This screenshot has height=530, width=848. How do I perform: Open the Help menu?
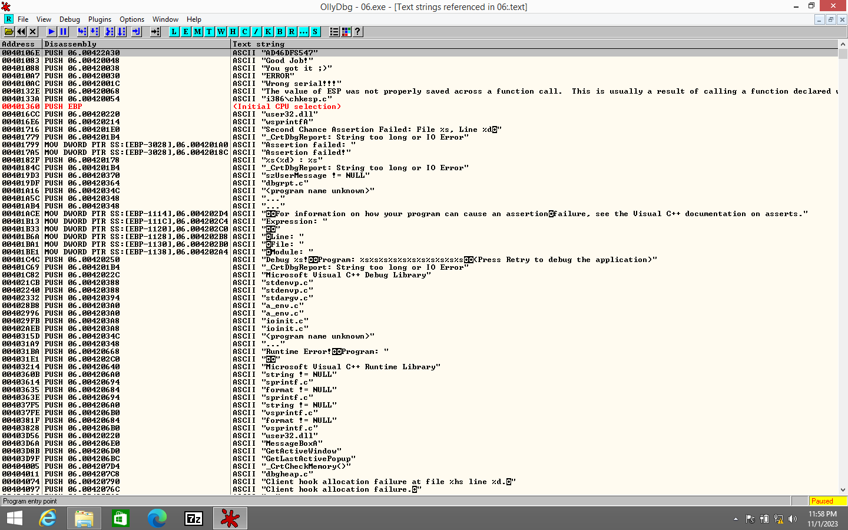click(x=194, y=19)
